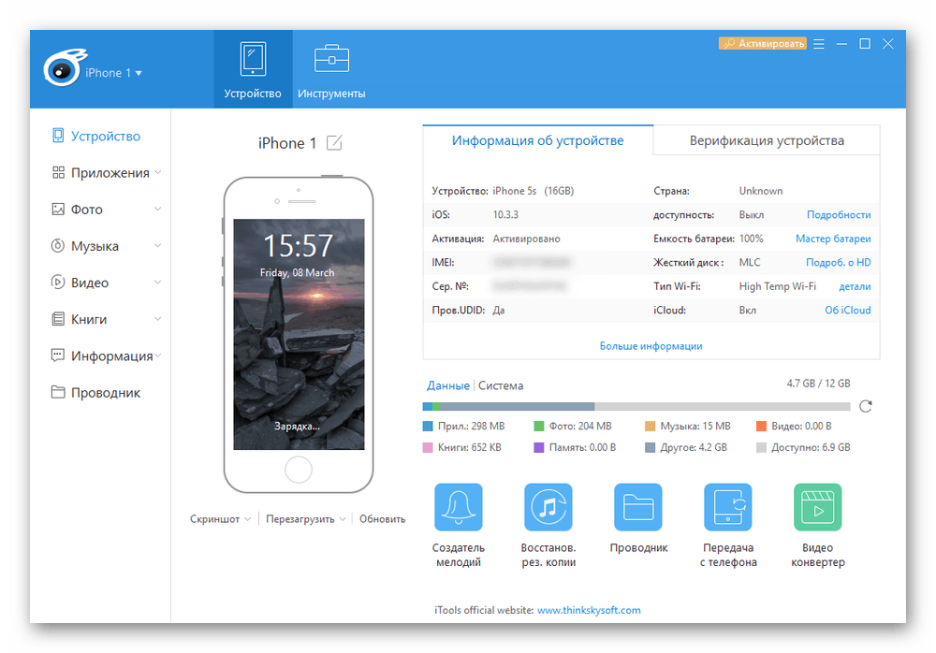The image size is (936, 653).
Task: Switch to Верификация устройства tab
Action: (767, 141)
